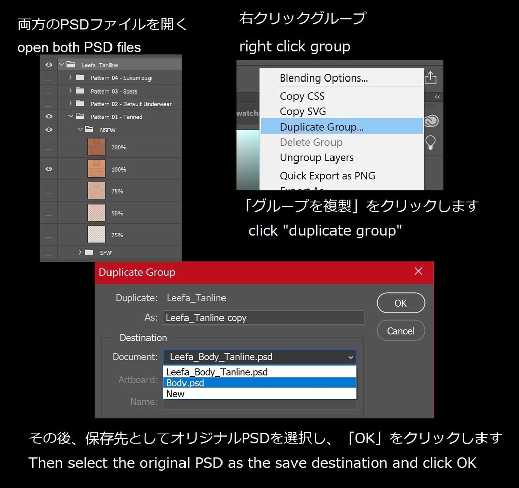Image resolution: width=519 pixels, height=488 pixels.
Task: Choose Quick Export as PNG
Action: click(x=327, y=176)
